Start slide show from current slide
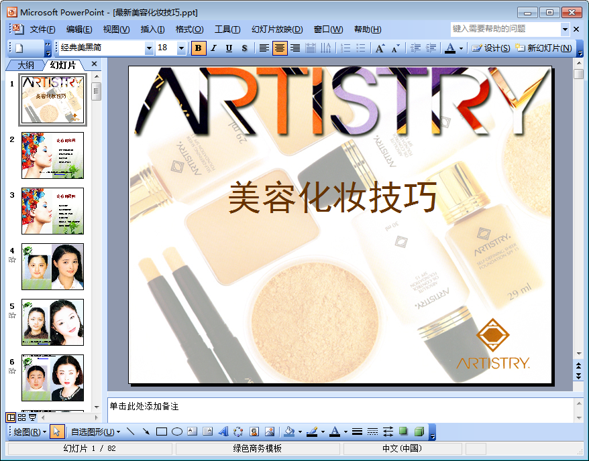This screenshot has height=461, width=589. click(x=33, y=417)
